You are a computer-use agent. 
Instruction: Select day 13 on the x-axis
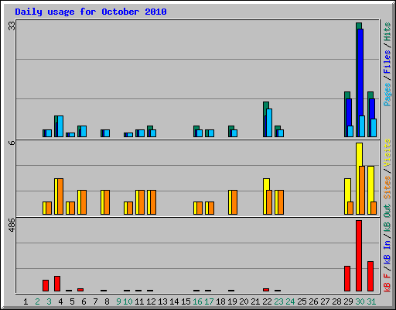point(162,301)
